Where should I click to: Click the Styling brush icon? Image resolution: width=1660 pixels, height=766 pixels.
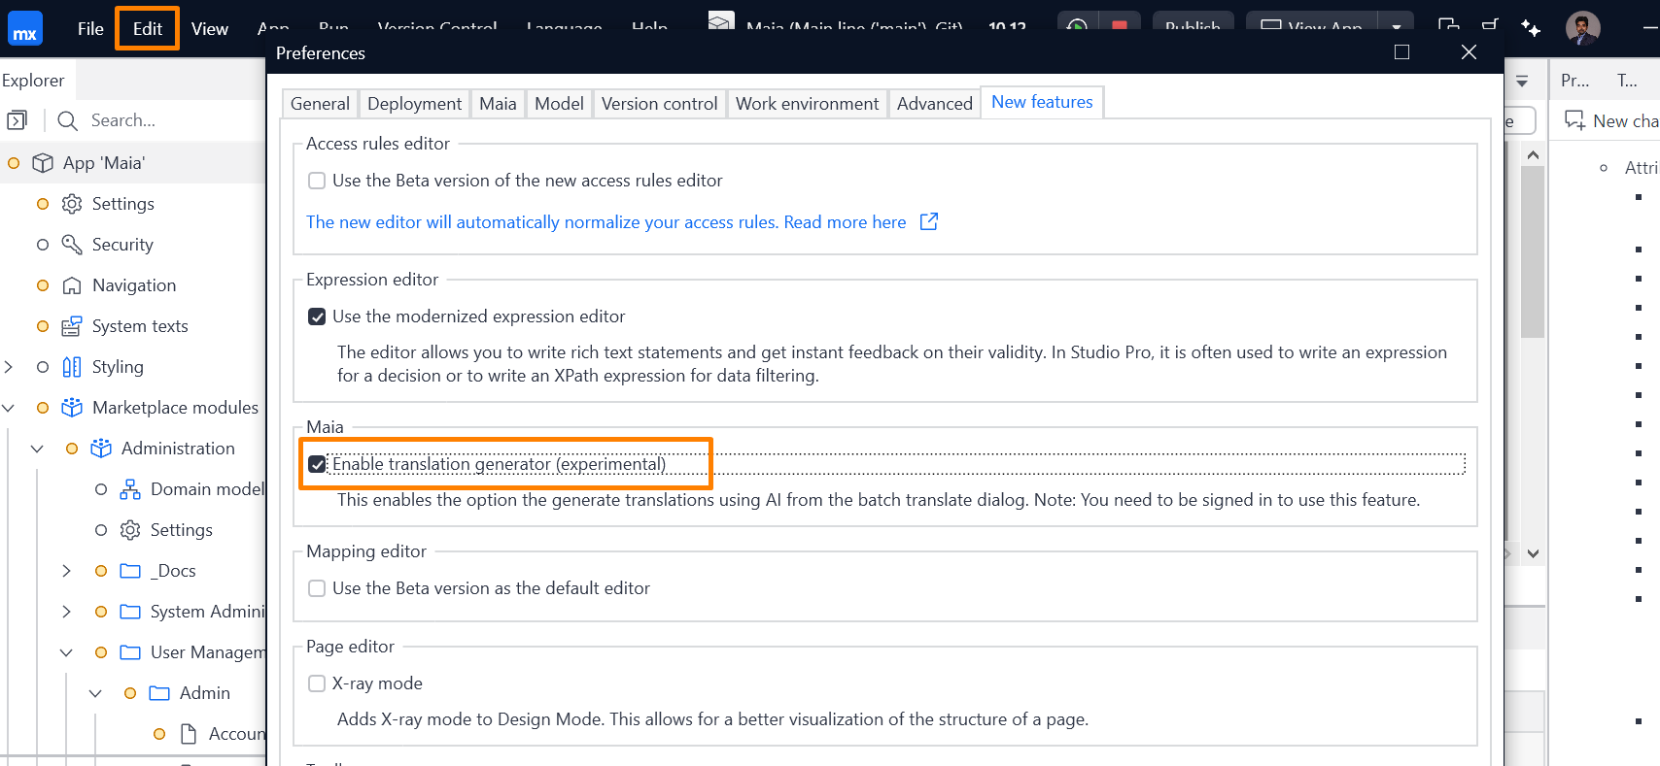pyautogui.click(x=72, y=367)
